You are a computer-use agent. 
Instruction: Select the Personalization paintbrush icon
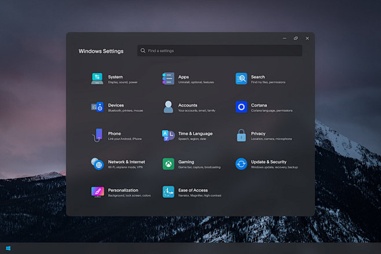(97, 192)
